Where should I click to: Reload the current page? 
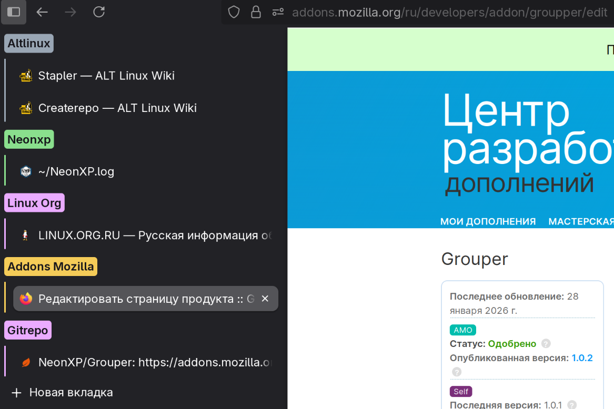(x=99, y=12)
